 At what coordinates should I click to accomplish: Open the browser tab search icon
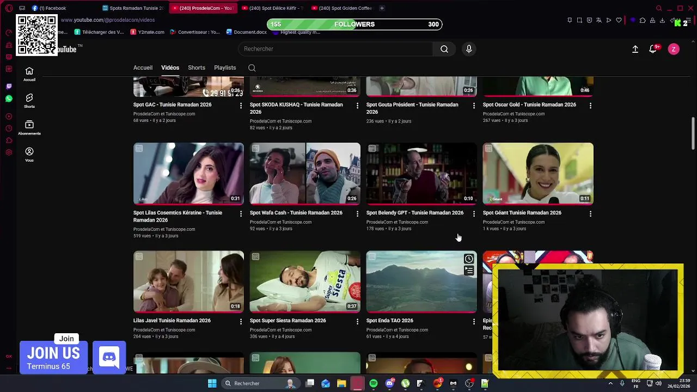point(659,8)
